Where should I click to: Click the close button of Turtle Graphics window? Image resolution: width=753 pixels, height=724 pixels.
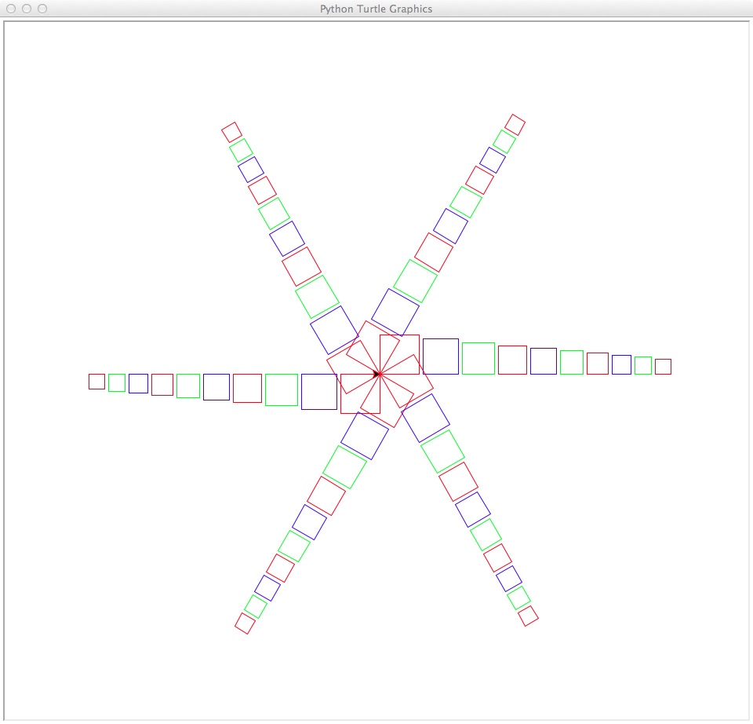11,9
